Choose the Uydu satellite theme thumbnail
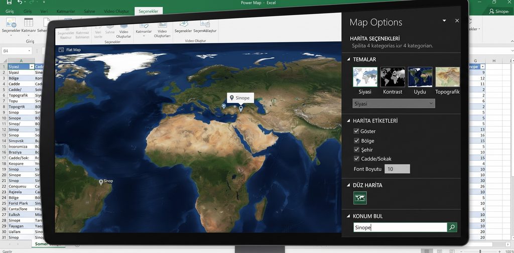This screenshot has width=514, height=253. point(420,77)
